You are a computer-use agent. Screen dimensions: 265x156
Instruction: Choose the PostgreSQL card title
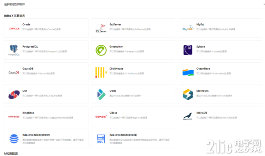[x=30, y=47]
